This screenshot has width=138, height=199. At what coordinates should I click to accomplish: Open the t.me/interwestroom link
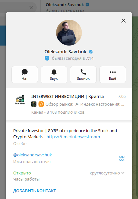(73, 137)
